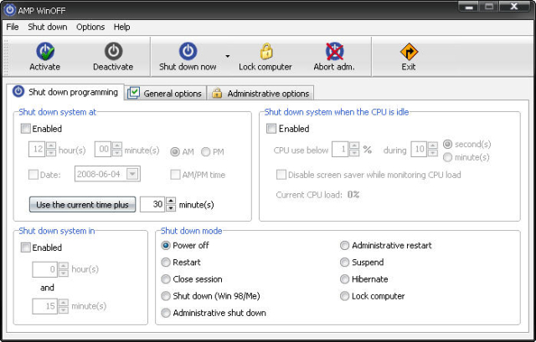Click the Deactivate power icon
The height and width of the screenshot is (342, 536).
114,51
